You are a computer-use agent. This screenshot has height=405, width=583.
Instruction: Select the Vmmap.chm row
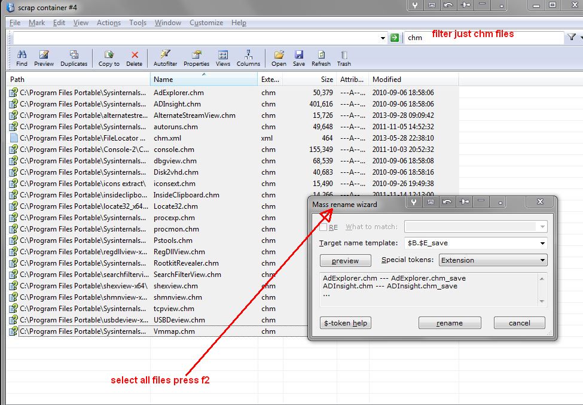tap(158, 331)
